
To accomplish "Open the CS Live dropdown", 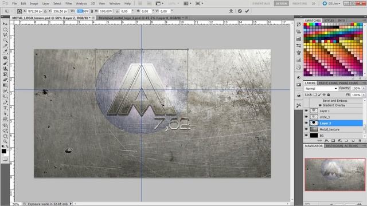I will [331, 3].
